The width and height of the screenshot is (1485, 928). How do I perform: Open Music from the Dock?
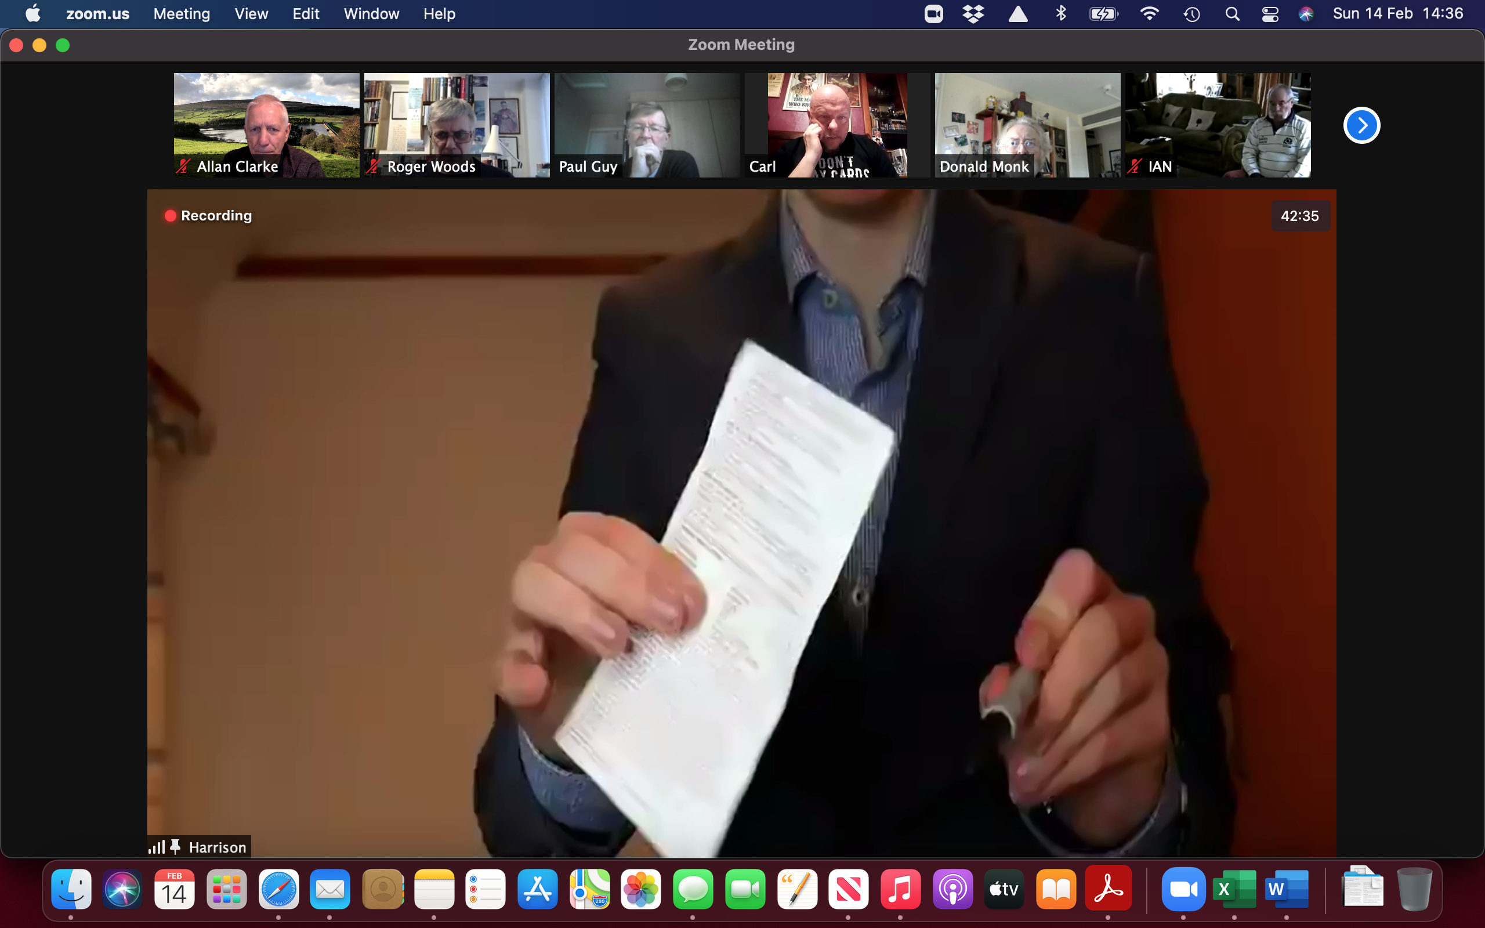coord(900,889)
